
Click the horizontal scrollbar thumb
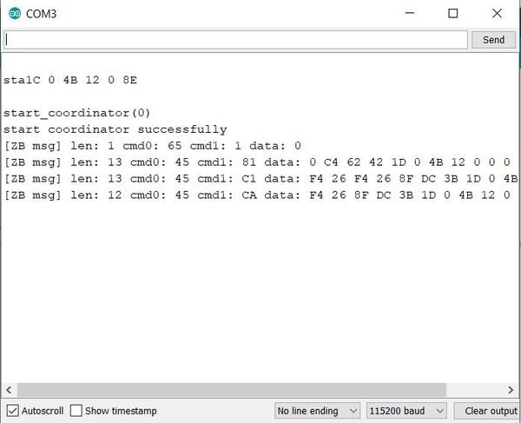click(232, 390)
